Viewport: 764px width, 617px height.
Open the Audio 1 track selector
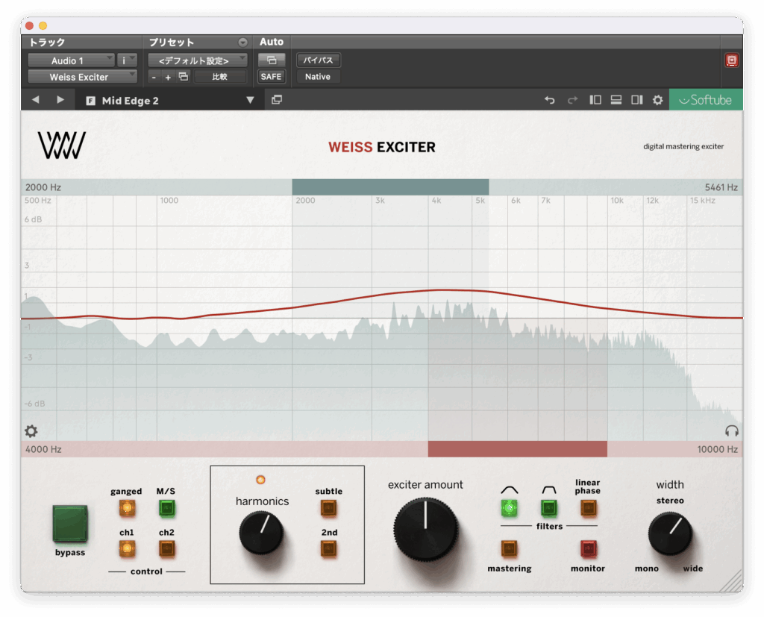[x=71, y=60]
